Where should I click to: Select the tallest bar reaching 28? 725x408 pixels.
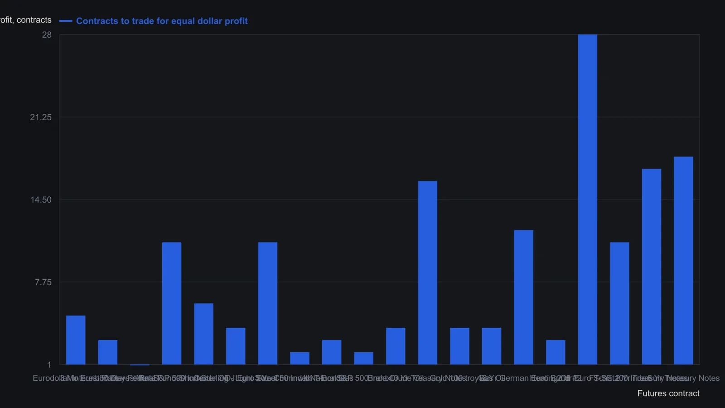pos(588,199)
